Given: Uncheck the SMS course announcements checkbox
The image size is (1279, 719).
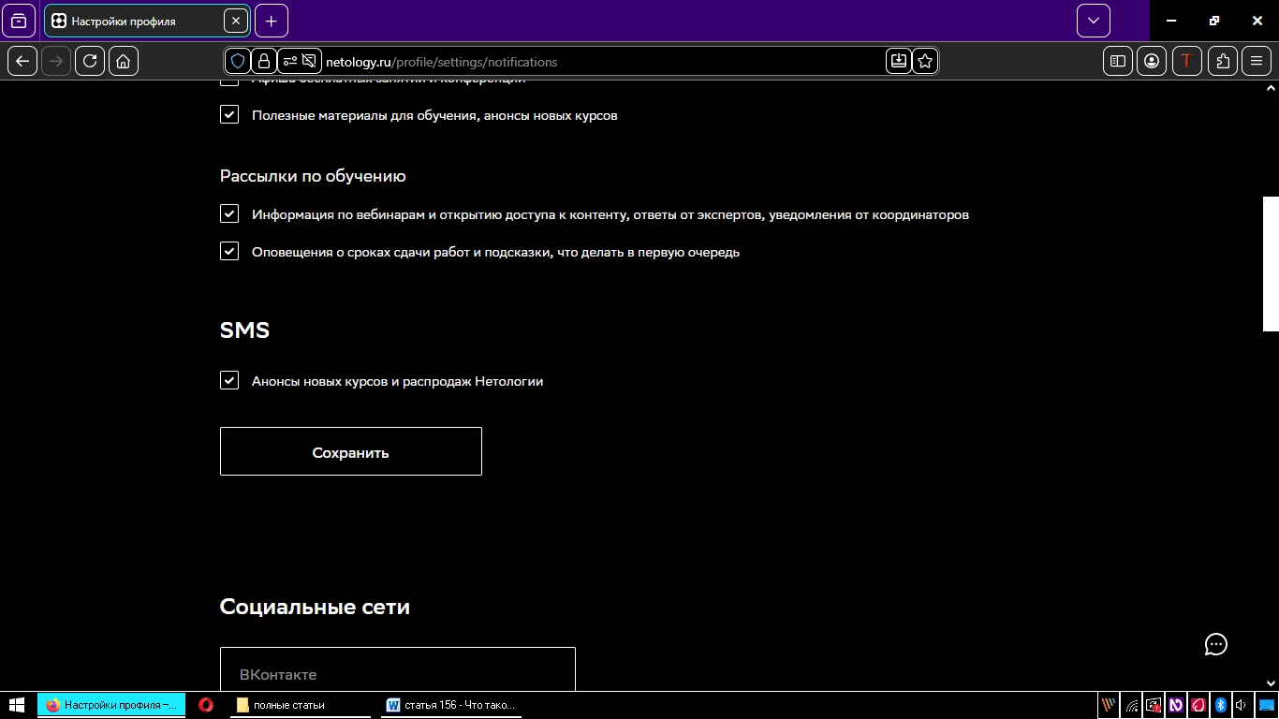Looking at the screenshot, I should click(x=229, y=380).
